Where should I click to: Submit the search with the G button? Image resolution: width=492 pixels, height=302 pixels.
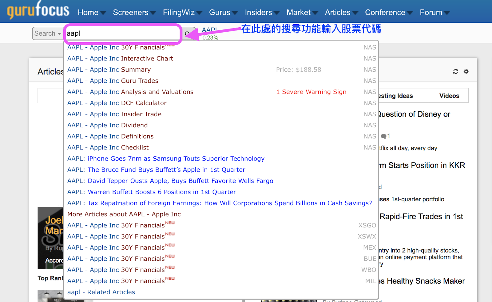pos(189,33)
